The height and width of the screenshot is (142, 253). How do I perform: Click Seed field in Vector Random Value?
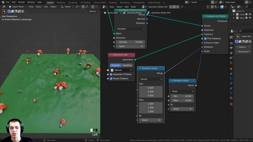tap(151, 120)
